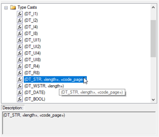Click the fx icon beside (DT_R8)
Image resolution: width=159 pixels, height=137 pixels.
[x=20, y=73]
